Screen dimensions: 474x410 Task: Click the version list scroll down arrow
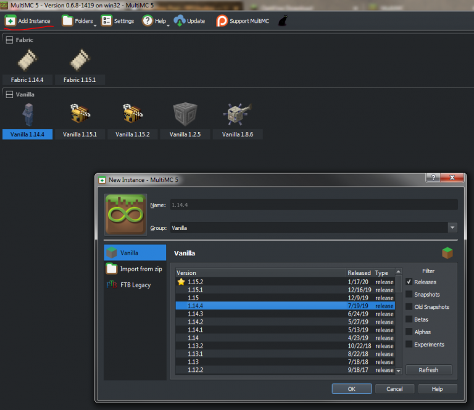point(399,371)
